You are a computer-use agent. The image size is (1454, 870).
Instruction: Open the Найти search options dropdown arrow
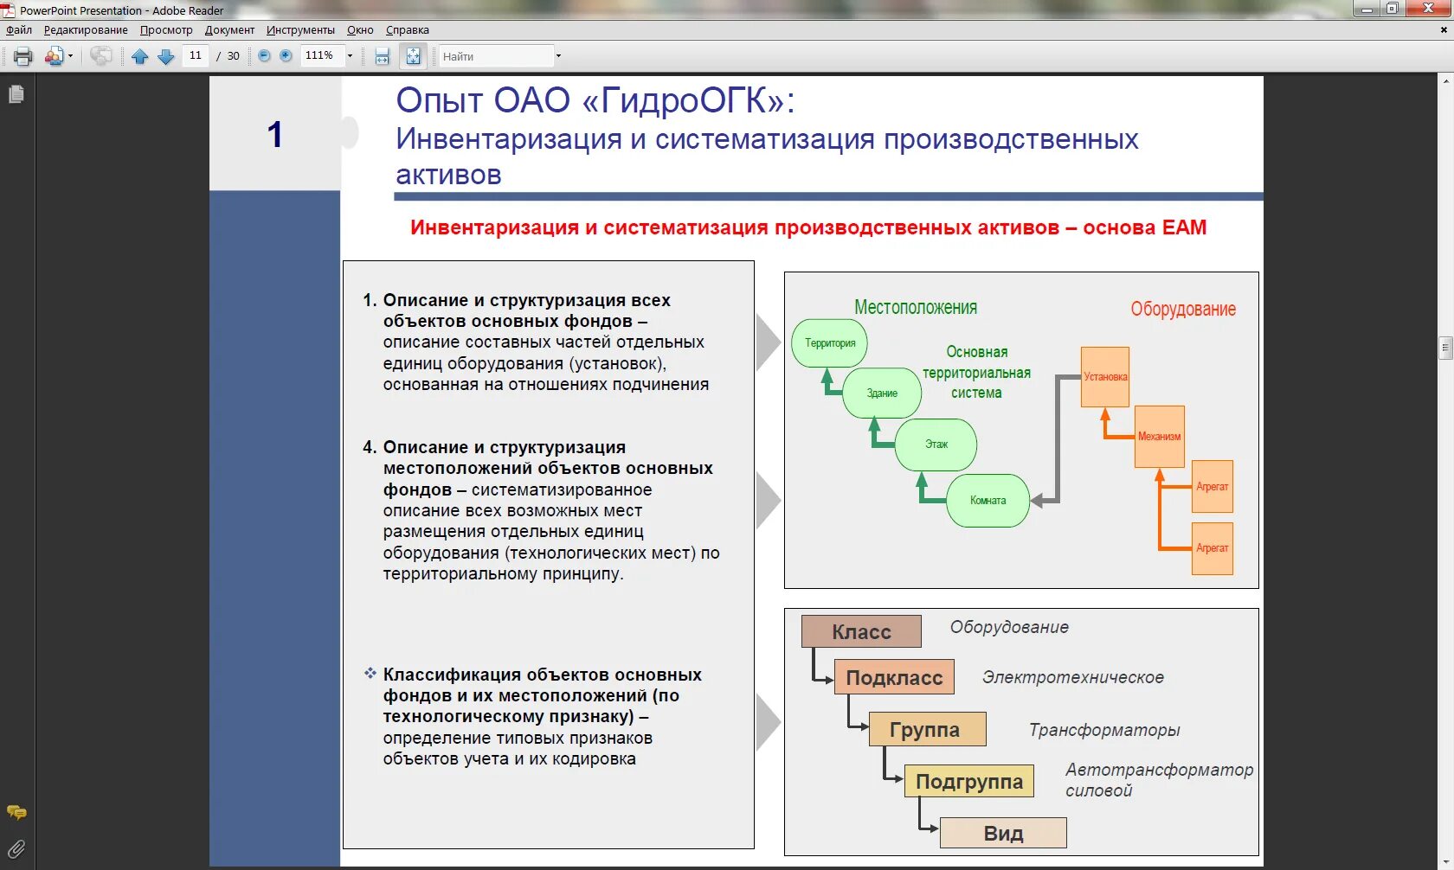(558, 56)
